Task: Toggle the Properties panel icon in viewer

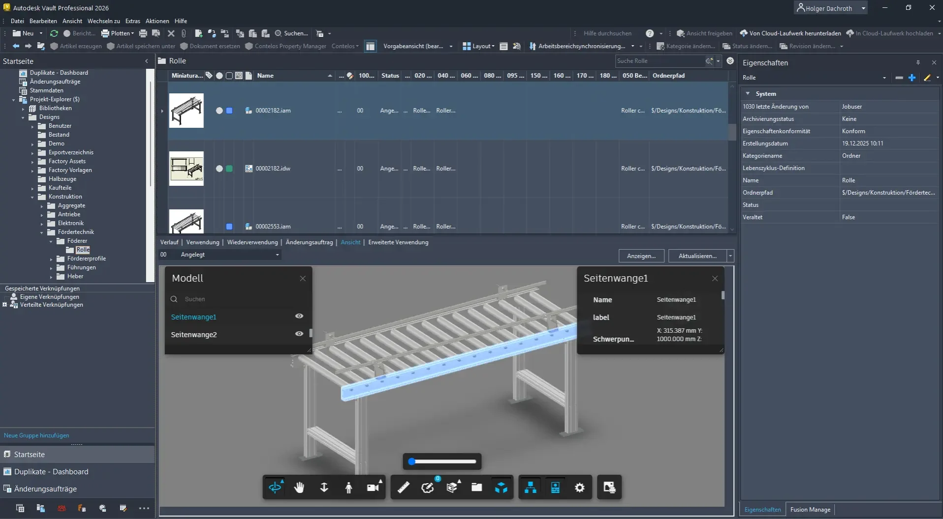Action: (555, 487)
